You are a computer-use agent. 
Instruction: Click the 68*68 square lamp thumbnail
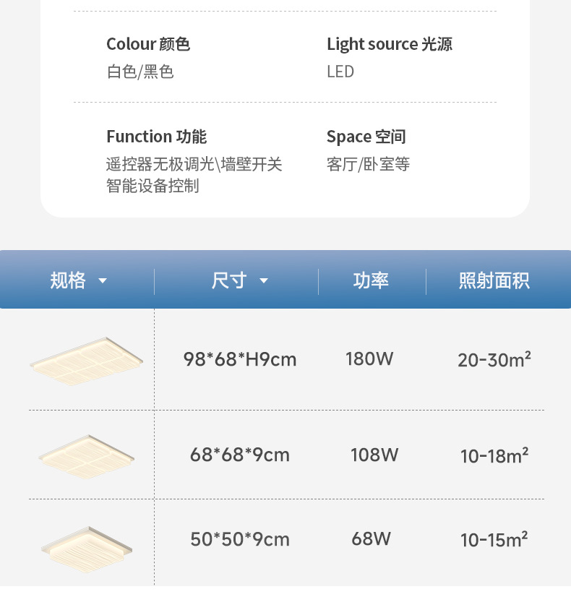point(87,455)
